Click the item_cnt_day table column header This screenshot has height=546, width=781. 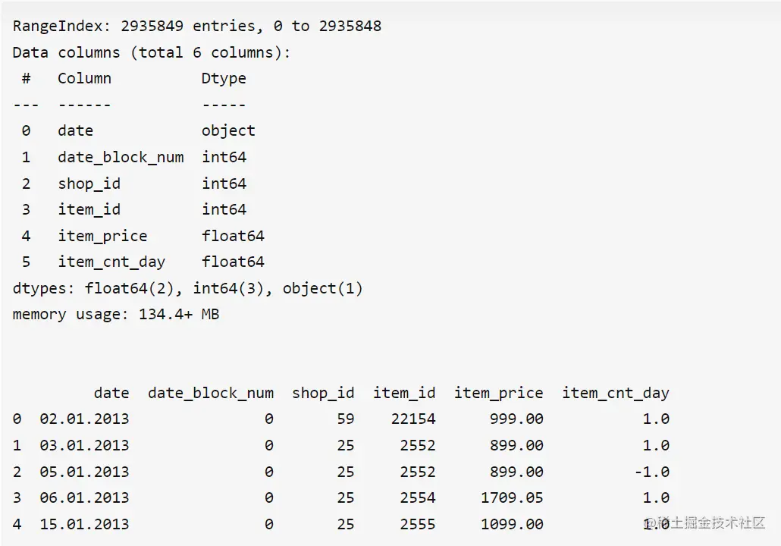[615, 393]
